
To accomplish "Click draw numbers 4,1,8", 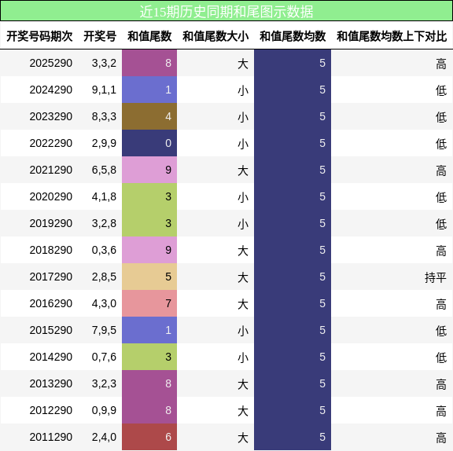I will tap(104, 196).
